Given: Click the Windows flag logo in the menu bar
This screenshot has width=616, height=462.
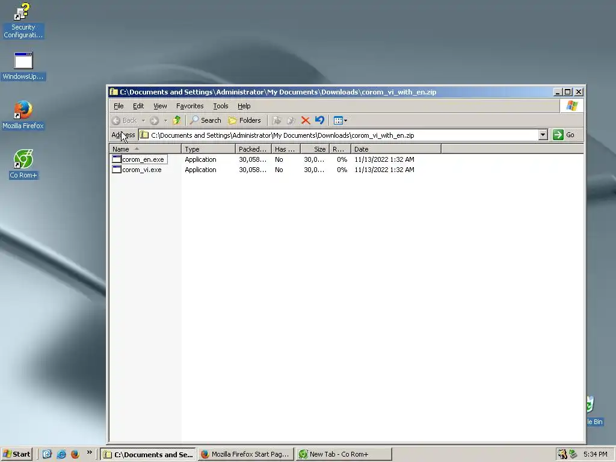Looking at the screenshot, I should (x=572, y=106).
